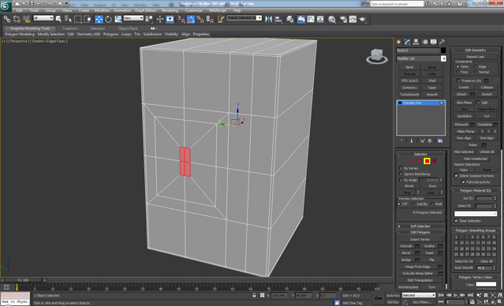Viewport: 504px width, 306px height.
Task: Open the material ID name dropdown
Action: (476, 214)
